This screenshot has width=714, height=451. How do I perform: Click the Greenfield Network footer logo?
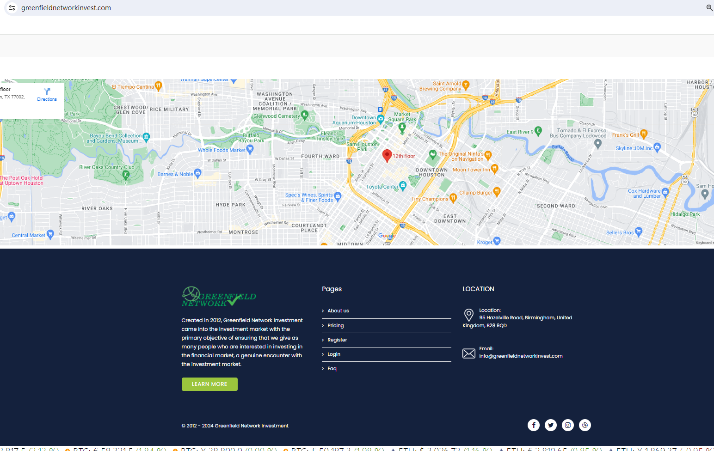click(219, 297)
